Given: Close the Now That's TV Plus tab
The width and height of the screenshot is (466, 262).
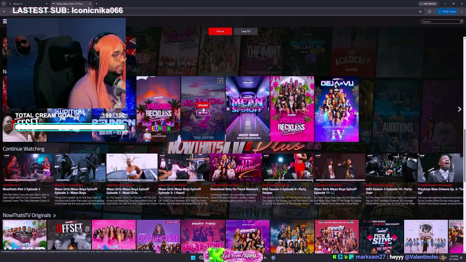Looking at the screenshot, I should click(x=90, y=4).
